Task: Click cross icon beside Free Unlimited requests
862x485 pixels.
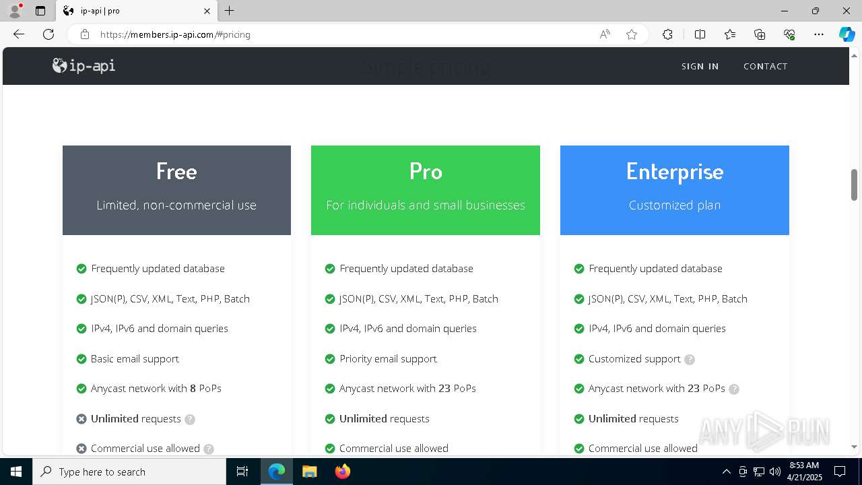Action: (81, 419)
